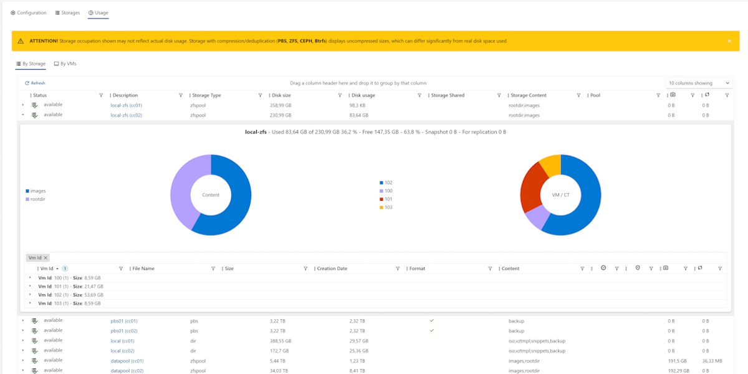The height and width of the screenshot is (374, 748).
Task: Click the shield icon in file table header
Action: [x=638, y=268]
